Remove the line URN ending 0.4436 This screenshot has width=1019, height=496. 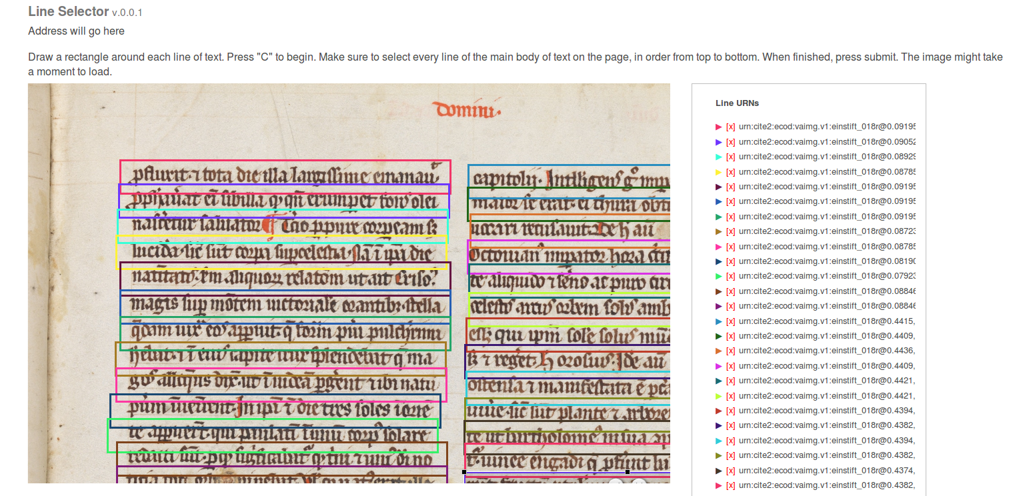coord(730,351)
